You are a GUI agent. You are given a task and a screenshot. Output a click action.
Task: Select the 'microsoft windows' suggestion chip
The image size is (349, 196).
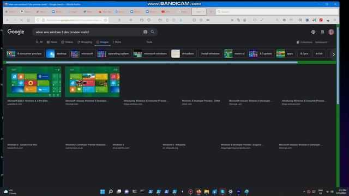(x=151, y=54)
